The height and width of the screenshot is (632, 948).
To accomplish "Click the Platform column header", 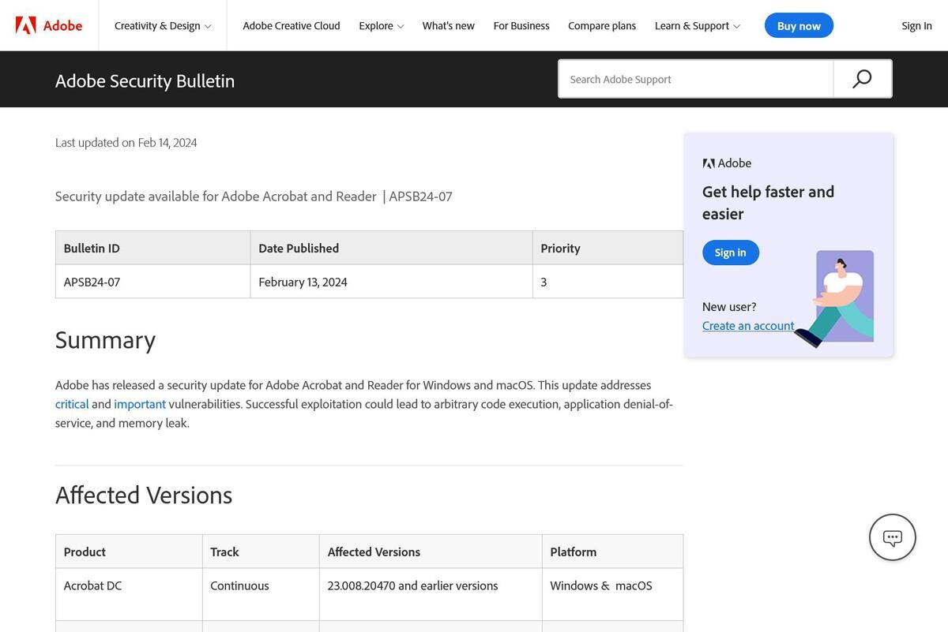I will tap(612, 552).
